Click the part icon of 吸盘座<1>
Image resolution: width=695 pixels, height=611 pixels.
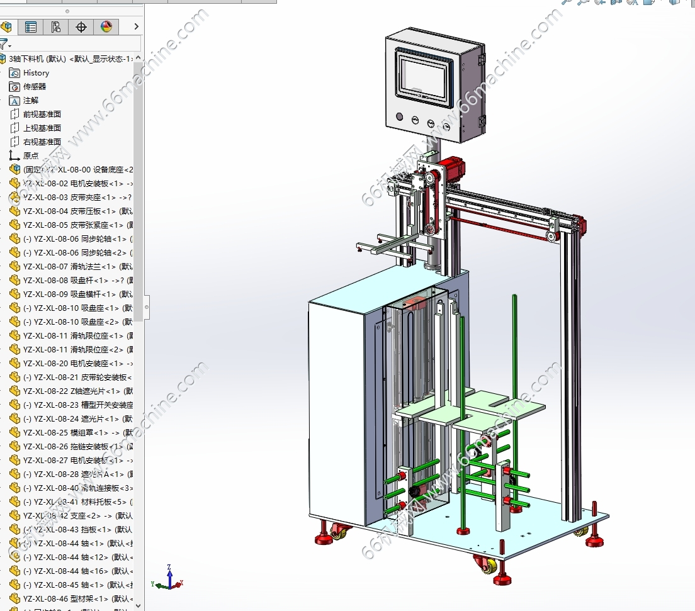(14, 308)
